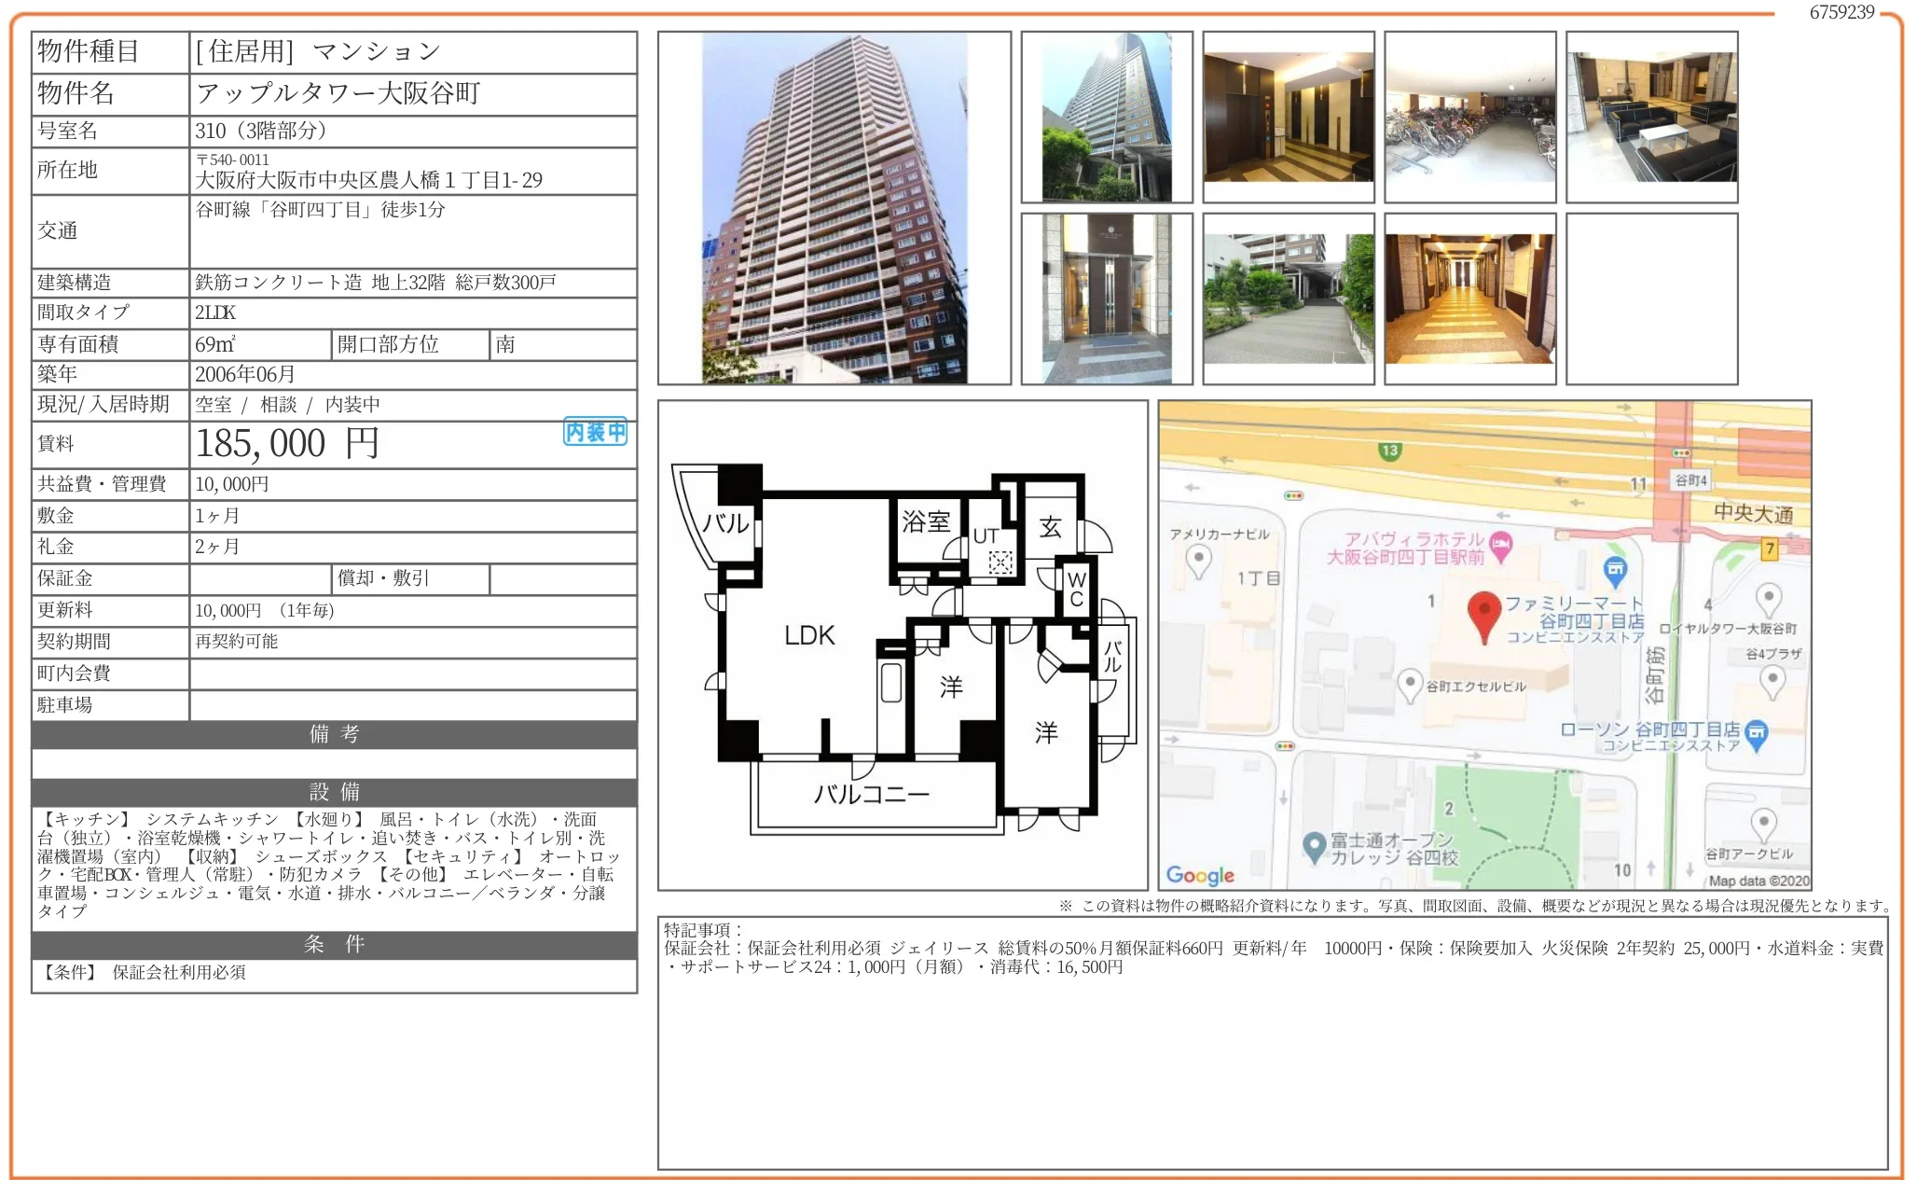Click the FamilyMart blue shop marker
The height and width of the screenshot is (1180, 1917).
tap(1615, 568)
